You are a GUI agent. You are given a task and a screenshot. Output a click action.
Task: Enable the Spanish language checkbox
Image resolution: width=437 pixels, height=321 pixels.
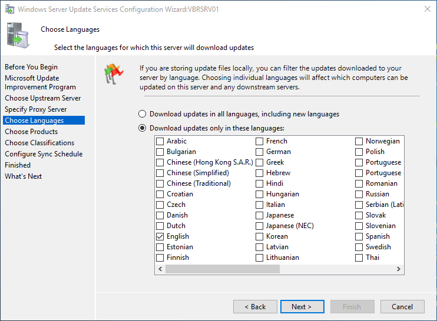pyautogui.click(x=359, y=236)
